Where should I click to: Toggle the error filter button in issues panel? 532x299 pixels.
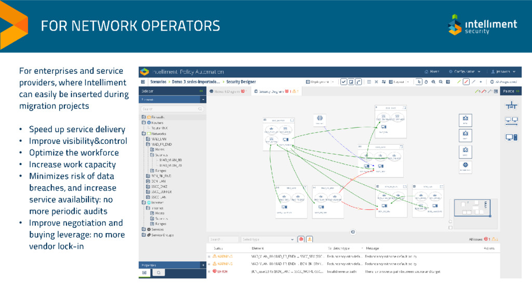click(x=301, y=239)
